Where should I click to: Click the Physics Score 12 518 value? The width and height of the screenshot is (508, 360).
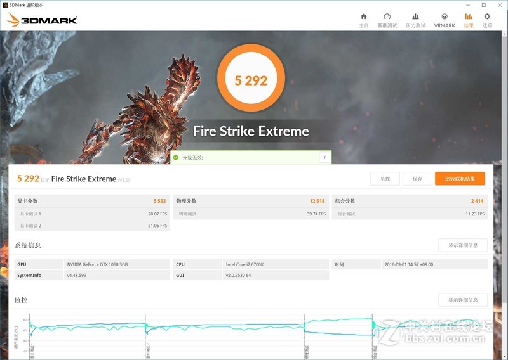pyautogui.click(x=317, y=201)
